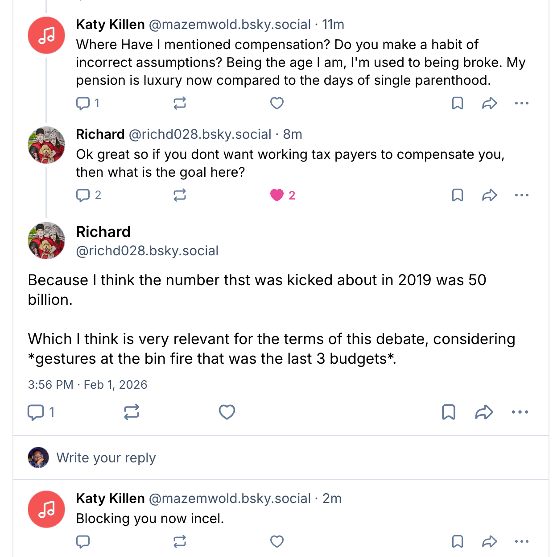Open Katy Killen's profile name link at top

[x=110, y=25]
